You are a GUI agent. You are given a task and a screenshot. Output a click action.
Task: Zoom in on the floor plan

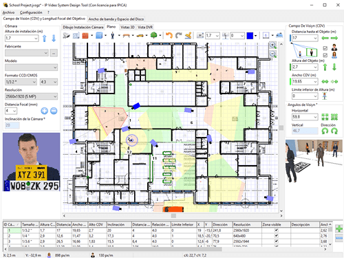[273, 45]
